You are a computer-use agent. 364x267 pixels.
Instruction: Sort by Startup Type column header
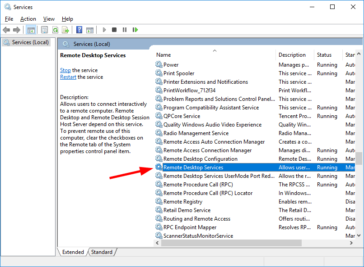[x=349, y=55]
